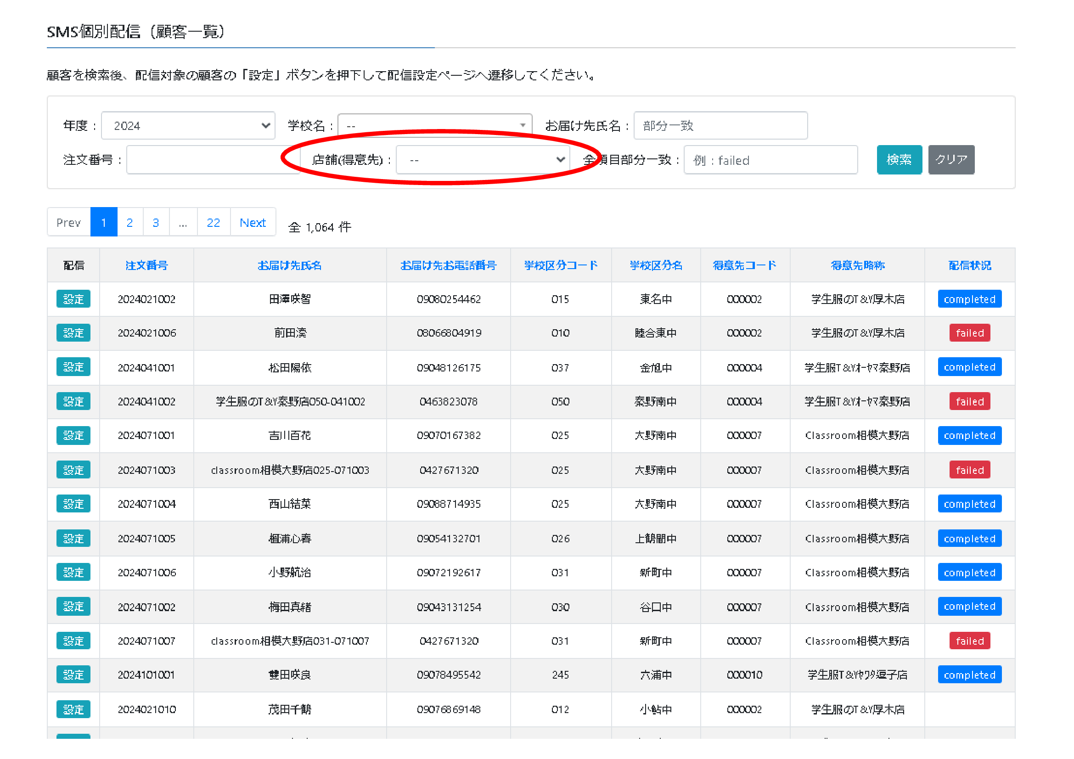Click the お届け先氏名 text field
This screenshot has height=759, width=1074.
[x=720, y=126]
